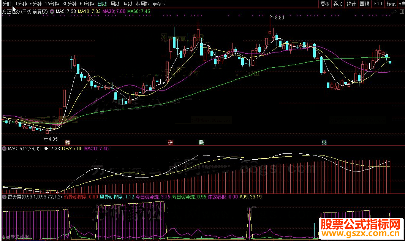Click the MA10: 7.33 label
405x241 pixels.
tap(89, 11)
